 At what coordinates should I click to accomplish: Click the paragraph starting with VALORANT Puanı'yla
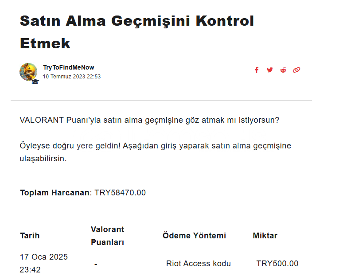pyautogui.click(x=149, y=120)
